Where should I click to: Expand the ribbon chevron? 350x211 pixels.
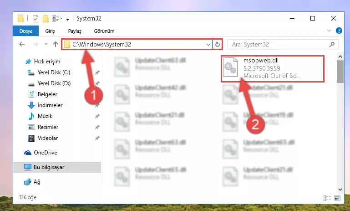[329, 31]
